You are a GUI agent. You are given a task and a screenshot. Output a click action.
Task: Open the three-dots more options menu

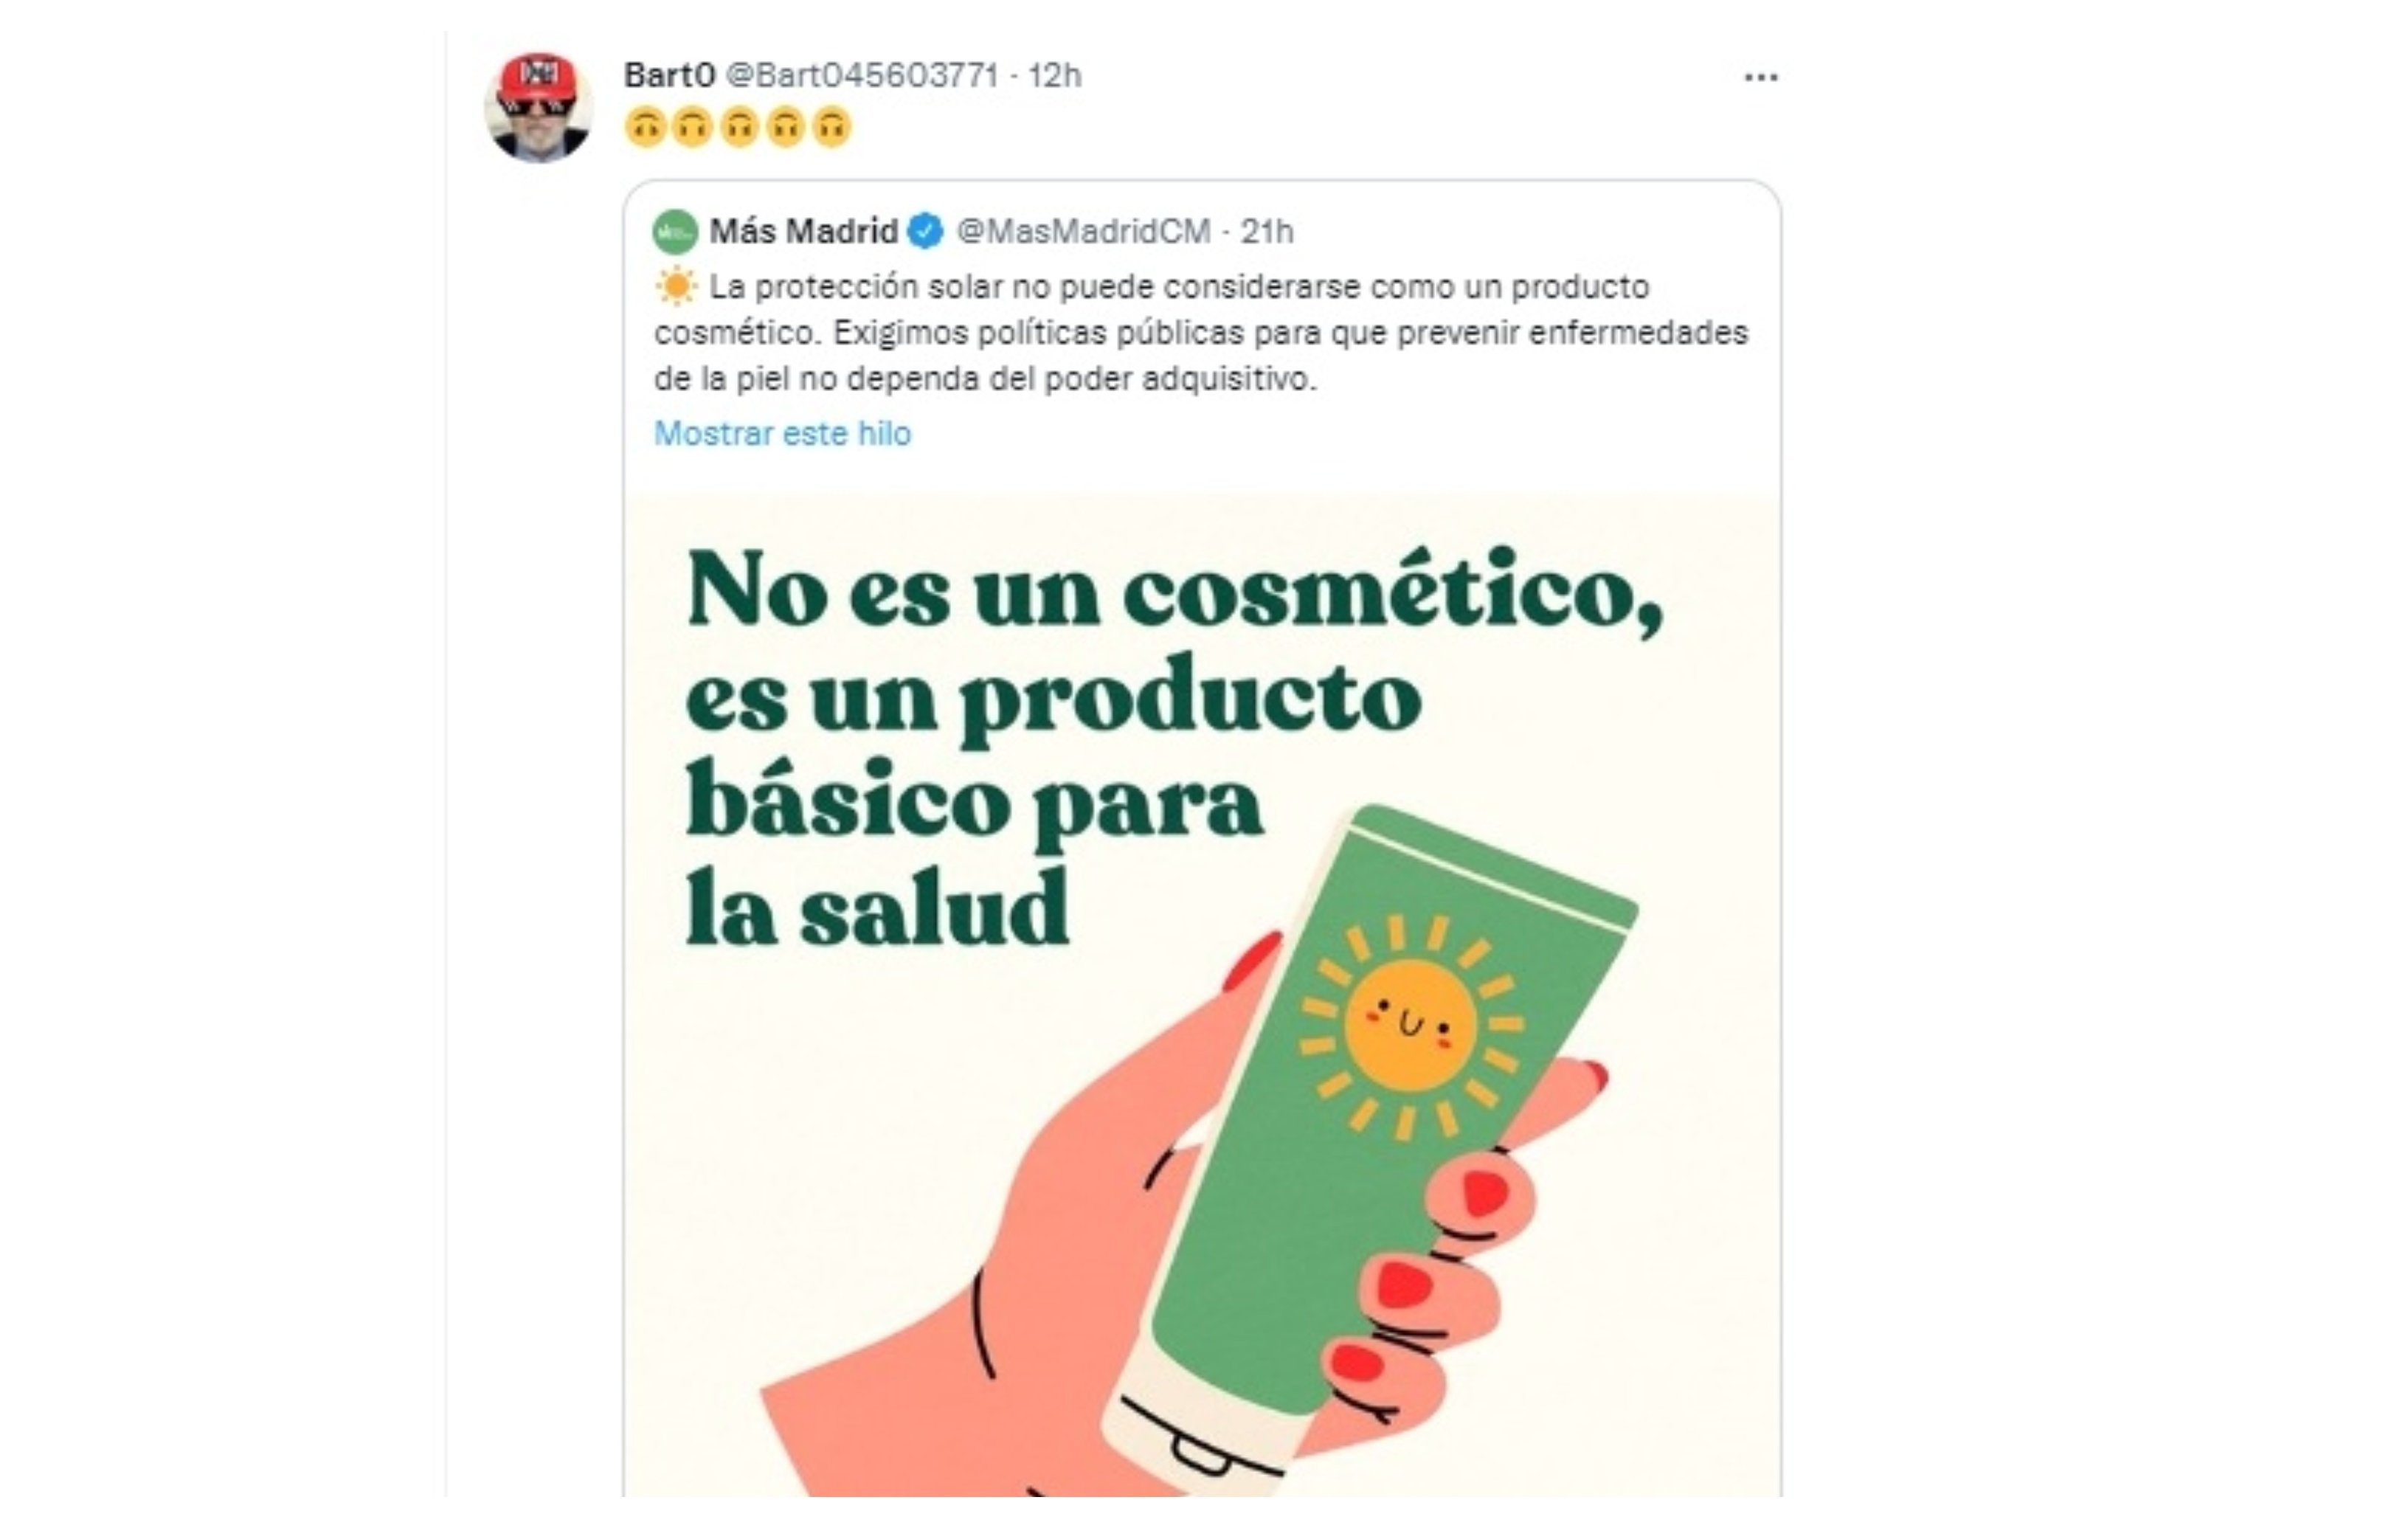pyautogui.click(x=1760, y=77)
